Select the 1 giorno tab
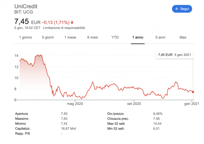This screenshot has height=144, width=204. 25,37
